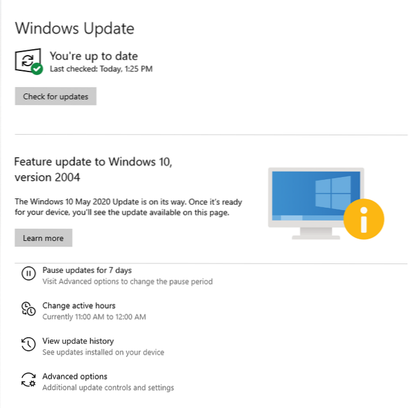409x408 pixels.
Task: Click the 'You're up to date' status text
Action: pyautogui.click(x=94, y=56)
